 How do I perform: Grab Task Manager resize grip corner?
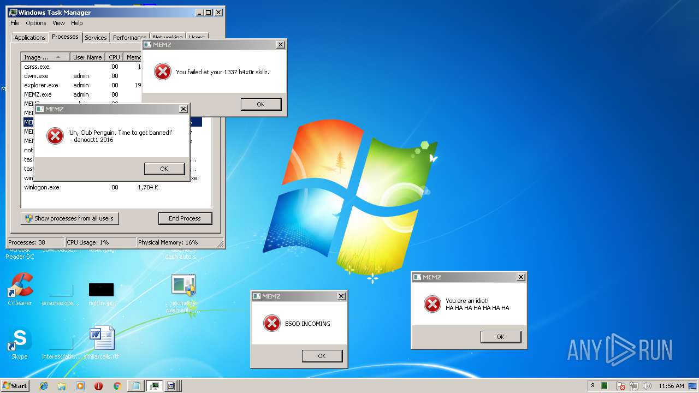tap(220, 243)
